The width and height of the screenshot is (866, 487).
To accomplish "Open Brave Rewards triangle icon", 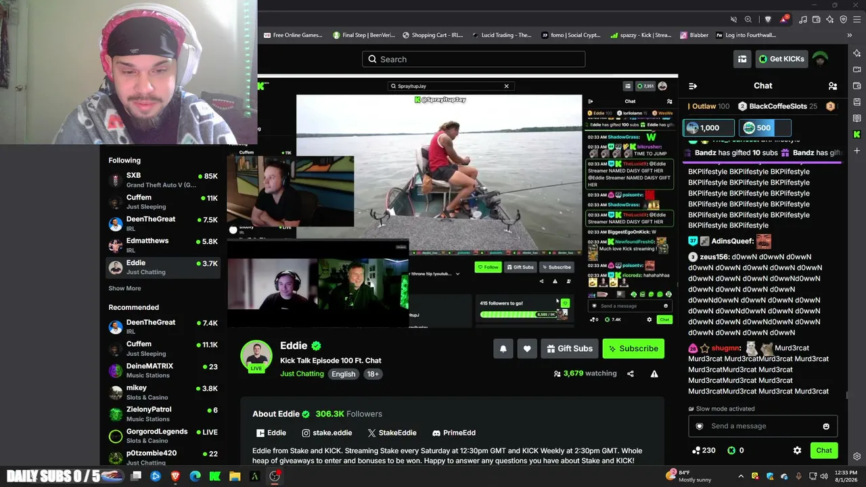I will [x=785, y=19].
